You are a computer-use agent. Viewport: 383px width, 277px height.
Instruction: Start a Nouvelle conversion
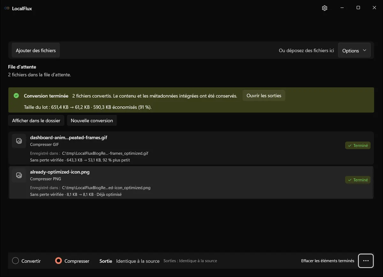click(x=92, y=120)
